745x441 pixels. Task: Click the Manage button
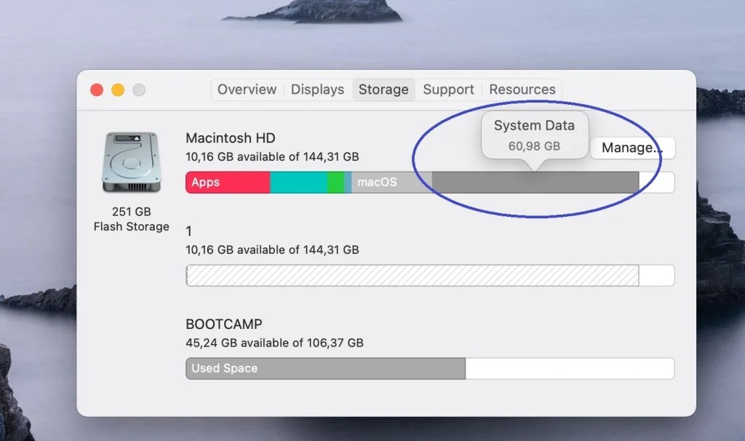coord(632,148)
